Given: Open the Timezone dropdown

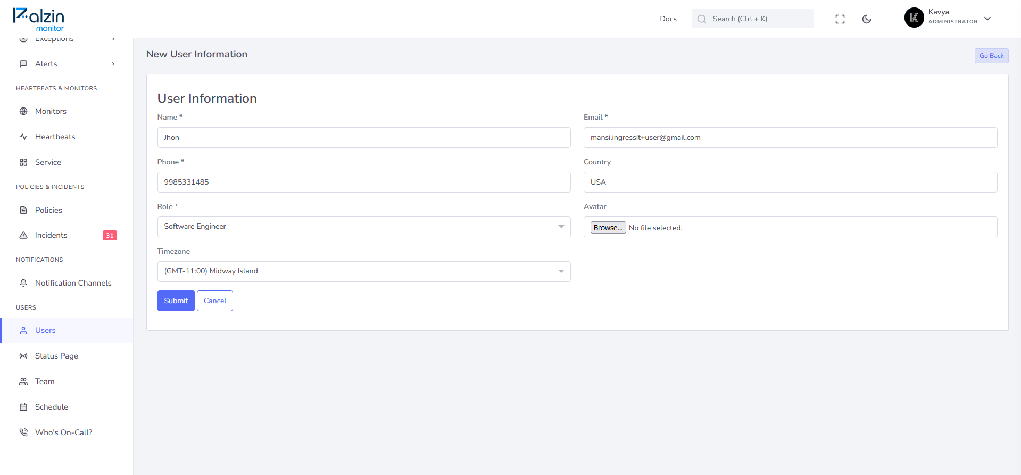Looking at the screenshot, I should 364,271.
